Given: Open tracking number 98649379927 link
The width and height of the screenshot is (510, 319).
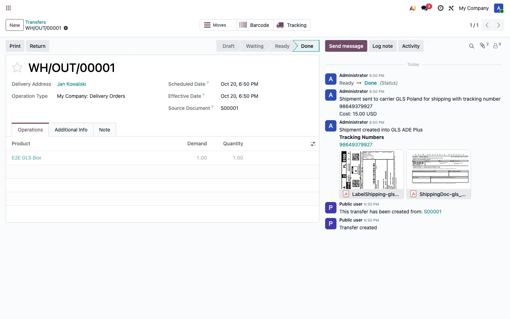Looking at the screenshot, I should pyautogui.click(x=356, y=145).
